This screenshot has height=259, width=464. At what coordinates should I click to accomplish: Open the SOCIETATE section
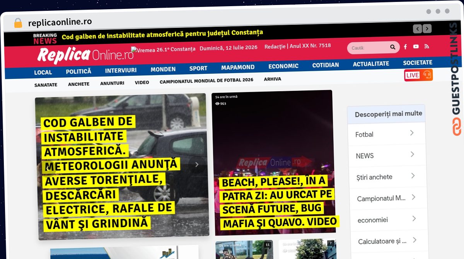pos(418,63)
